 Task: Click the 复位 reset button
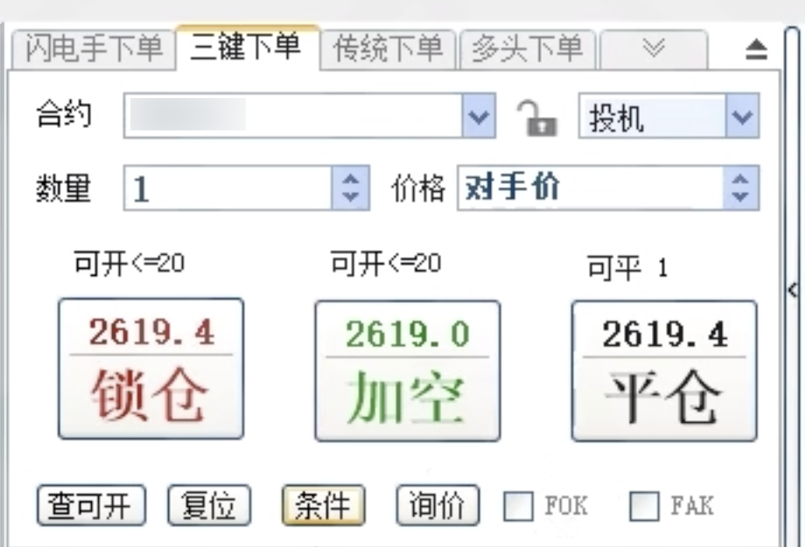208,505
